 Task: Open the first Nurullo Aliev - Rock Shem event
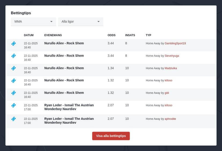tap(64, 43)
